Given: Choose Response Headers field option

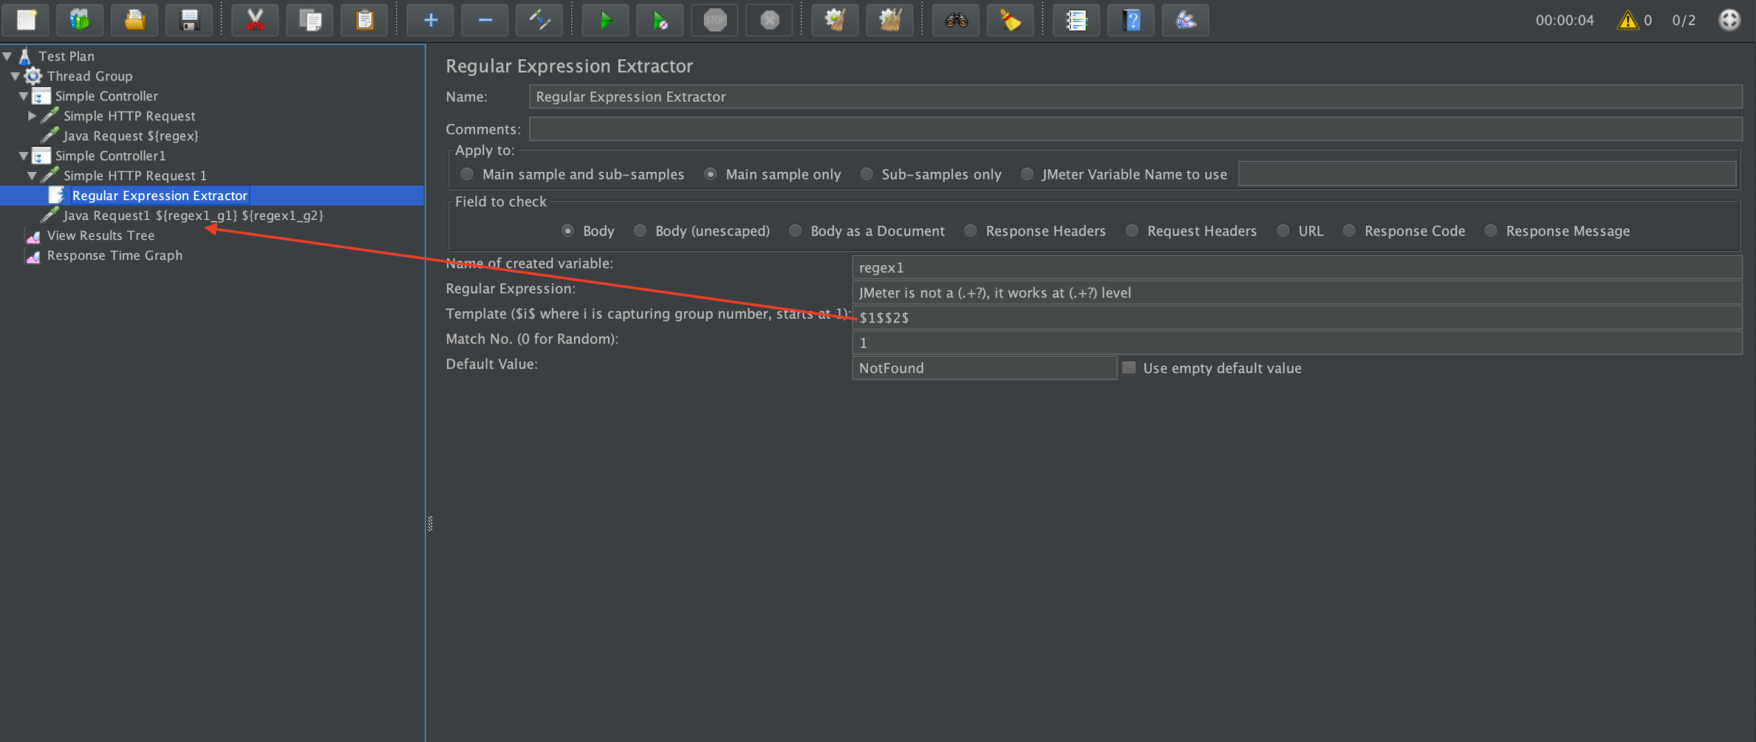Looking at the screenshot, I should [970, 231].
